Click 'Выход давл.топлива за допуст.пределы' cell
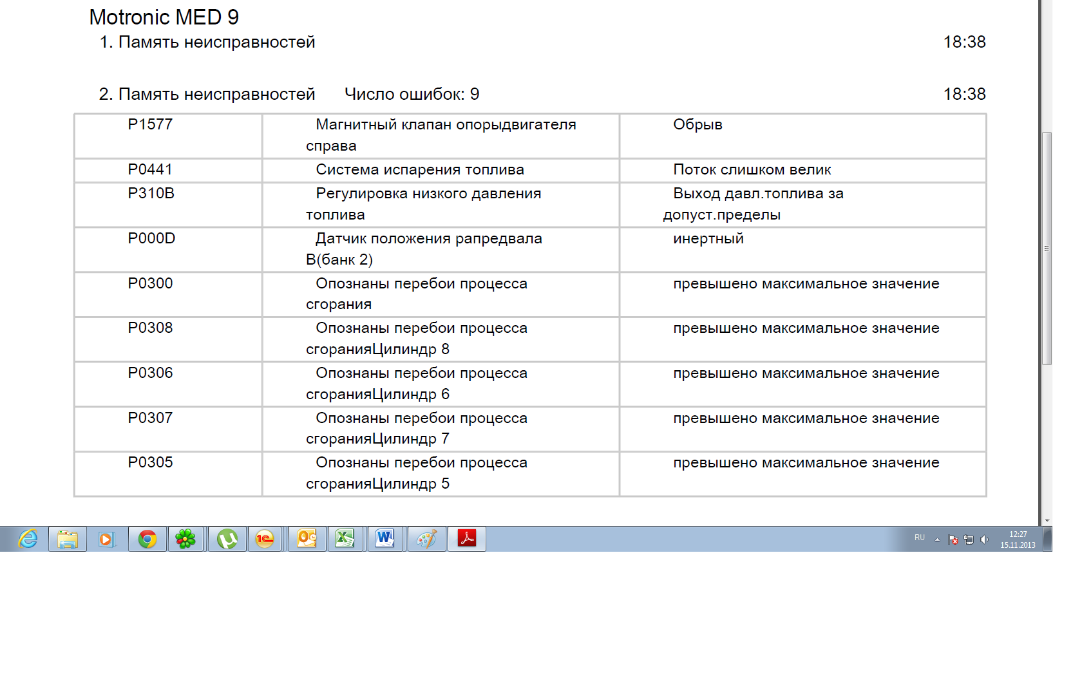1082x676 pixels. pos(803,205)
